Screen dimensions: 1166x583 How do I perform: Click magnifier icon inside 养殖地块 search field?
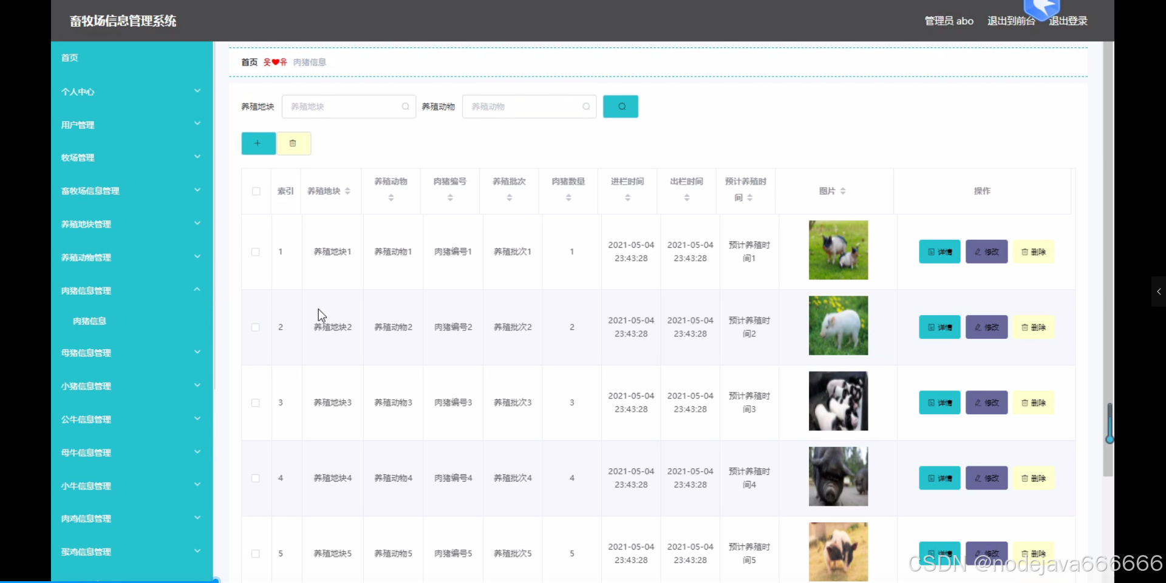[x=405, y=106]
